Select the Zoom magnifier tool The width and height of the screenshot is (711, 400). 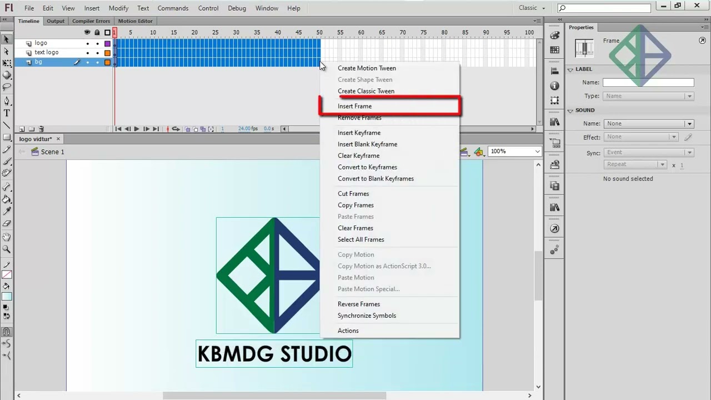[x=7, y=249]
